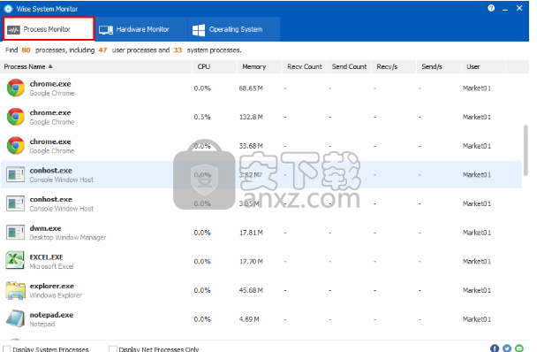Click the monitor icon on Hardware Monitor tab
The width and height of the screenshot is (537, 352).
(x=106, y=30)
